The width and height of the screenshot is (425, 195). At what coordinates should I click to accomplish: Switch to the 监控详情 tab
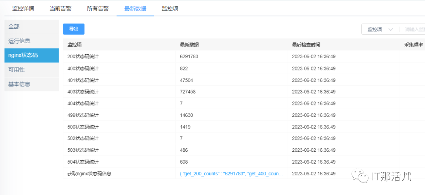[x=23, y=8]
